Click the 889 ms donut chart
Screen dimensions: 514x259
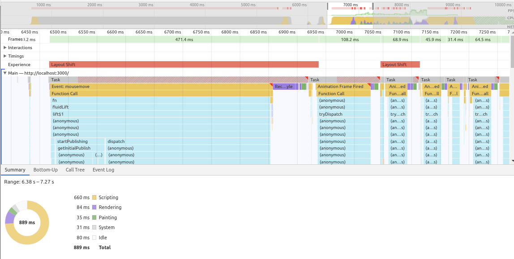(x=27, y=222)
